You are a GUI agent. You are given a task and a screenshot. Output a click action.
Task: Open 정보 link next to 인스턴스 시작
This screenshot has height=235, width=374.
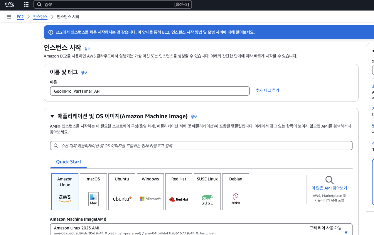click(87, 49)
